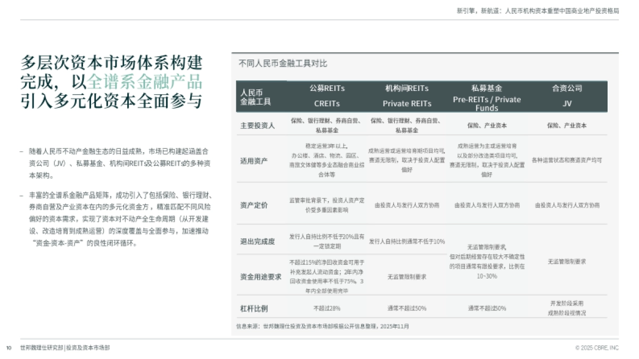Click the 私募基金 Pre-REITs header cell
The width and height of the screenshot is (639, 359).
pyautogui.click(x=488, y=96)
